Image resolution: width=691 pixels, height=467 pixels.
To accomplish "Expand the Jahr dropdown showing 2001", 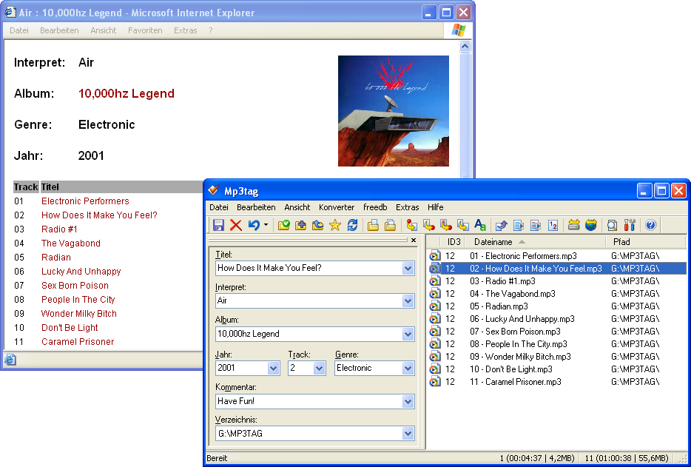I will click(273, 368).
